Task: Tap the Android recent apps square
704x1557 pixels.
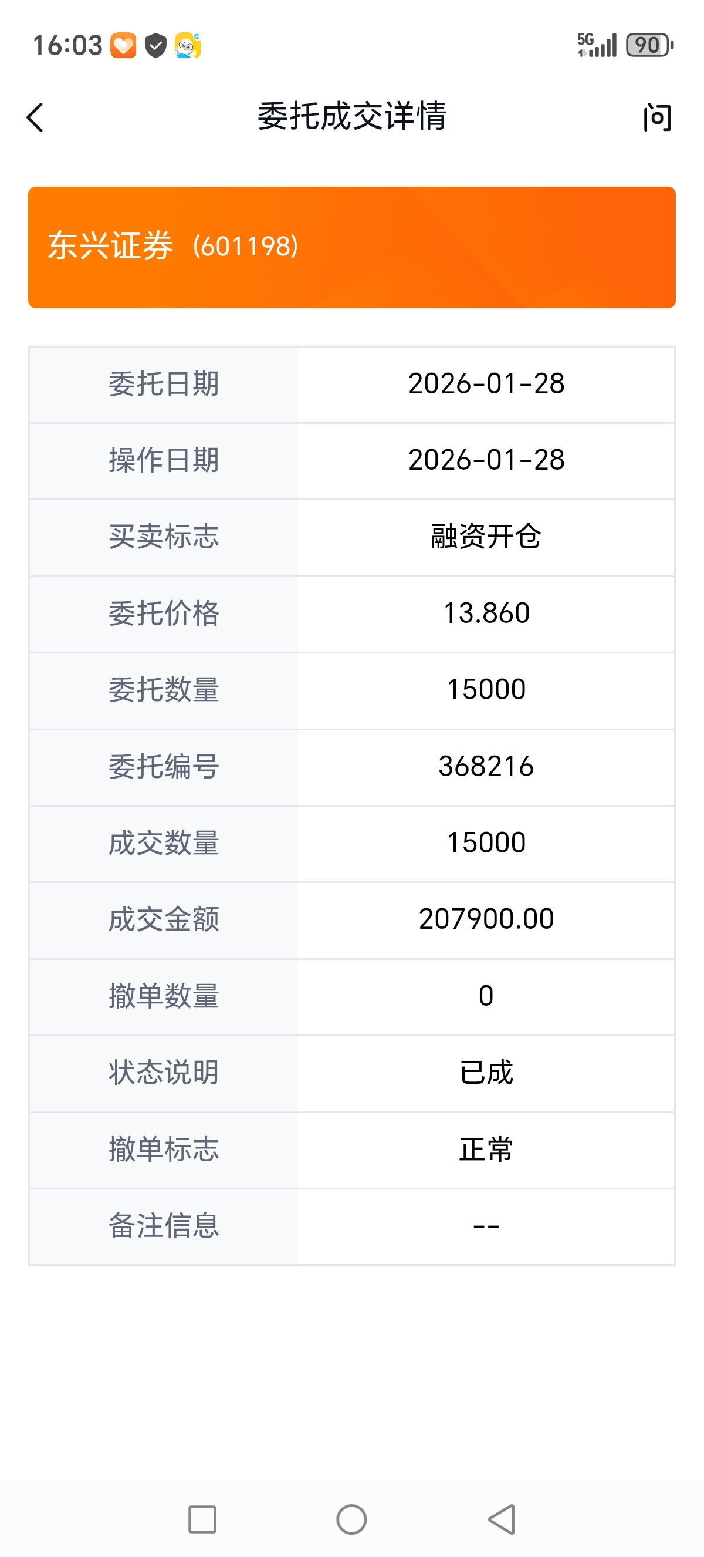Action: [x=202, y=1519]
